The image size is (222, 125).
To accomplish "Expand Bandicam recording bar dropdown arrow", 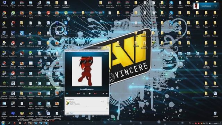I will click(x=45, y=120).
